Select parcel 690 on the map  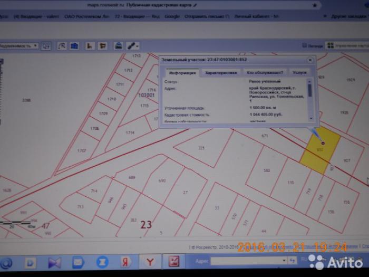[x=162, y=180]
